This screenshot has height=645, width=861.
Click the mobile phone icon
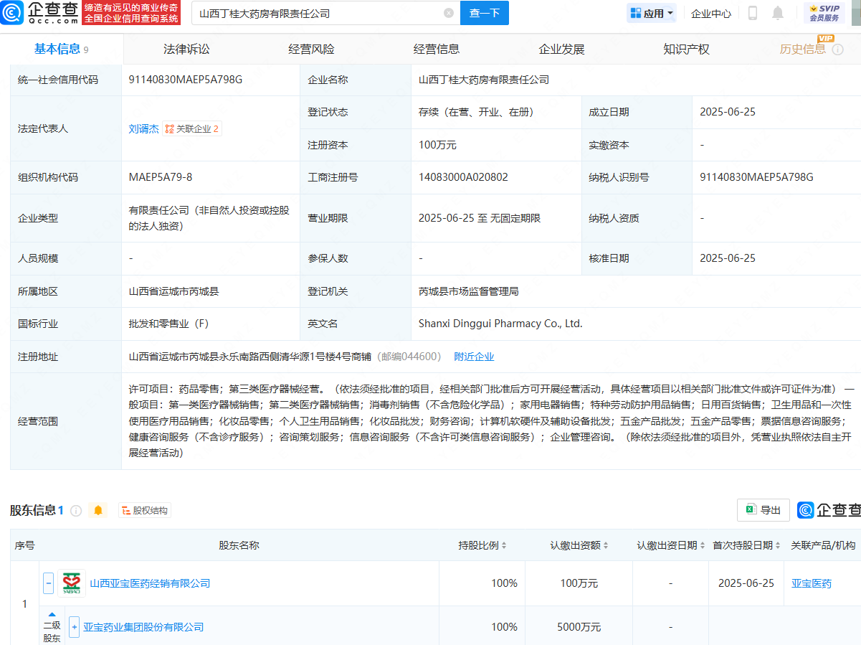pos(753,13)
